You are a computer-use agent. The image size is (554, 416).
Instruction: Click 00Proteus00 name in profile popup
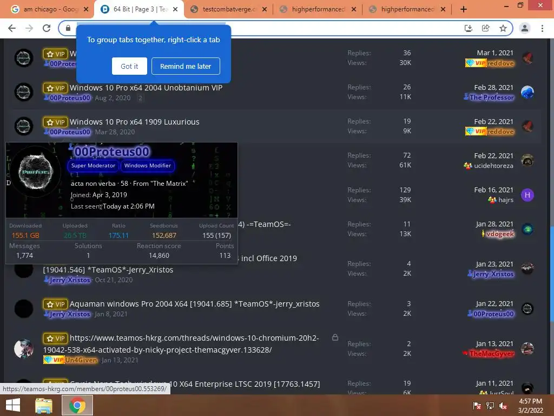(x=111, y=152)
